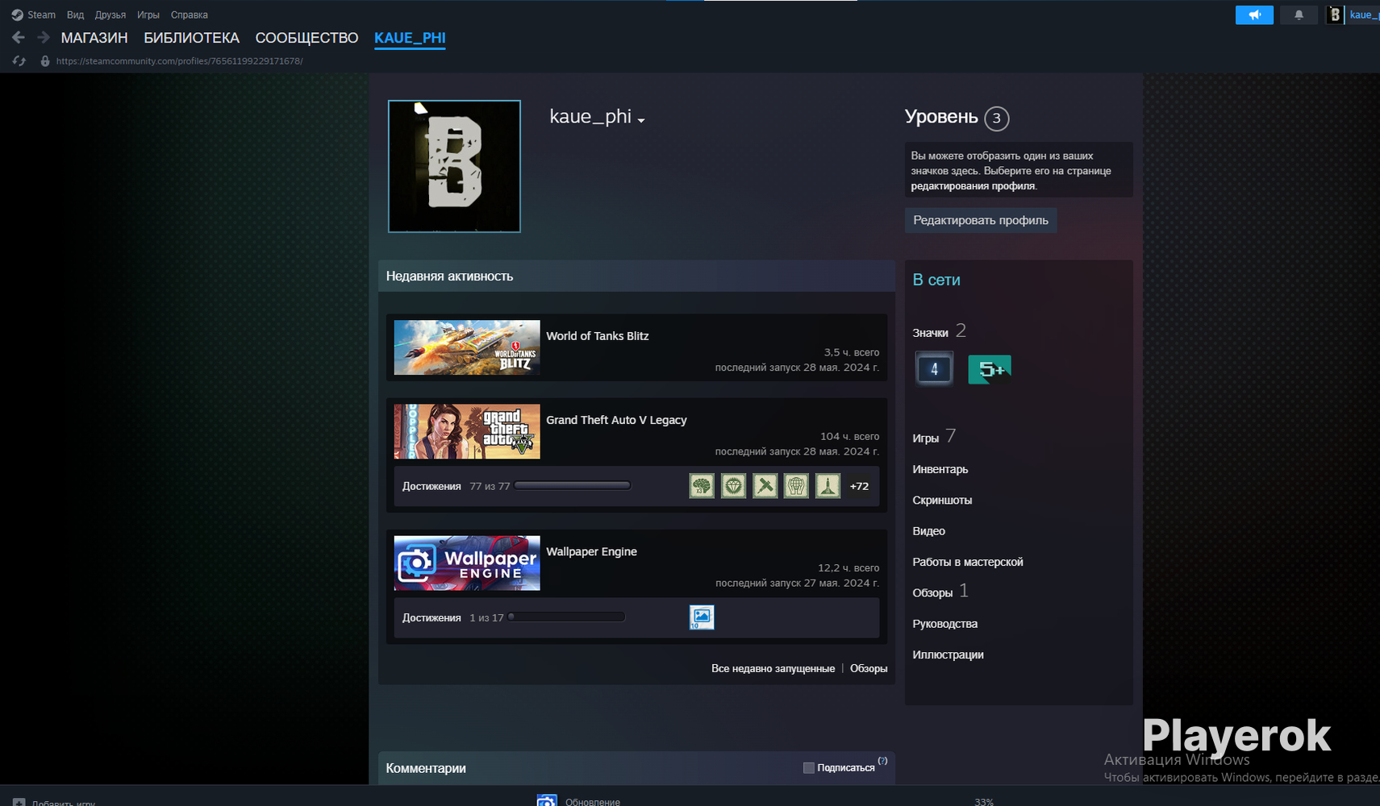Open the Steam menu
Viewport: 1380px width, 806px height.
(x=41, y=15)
